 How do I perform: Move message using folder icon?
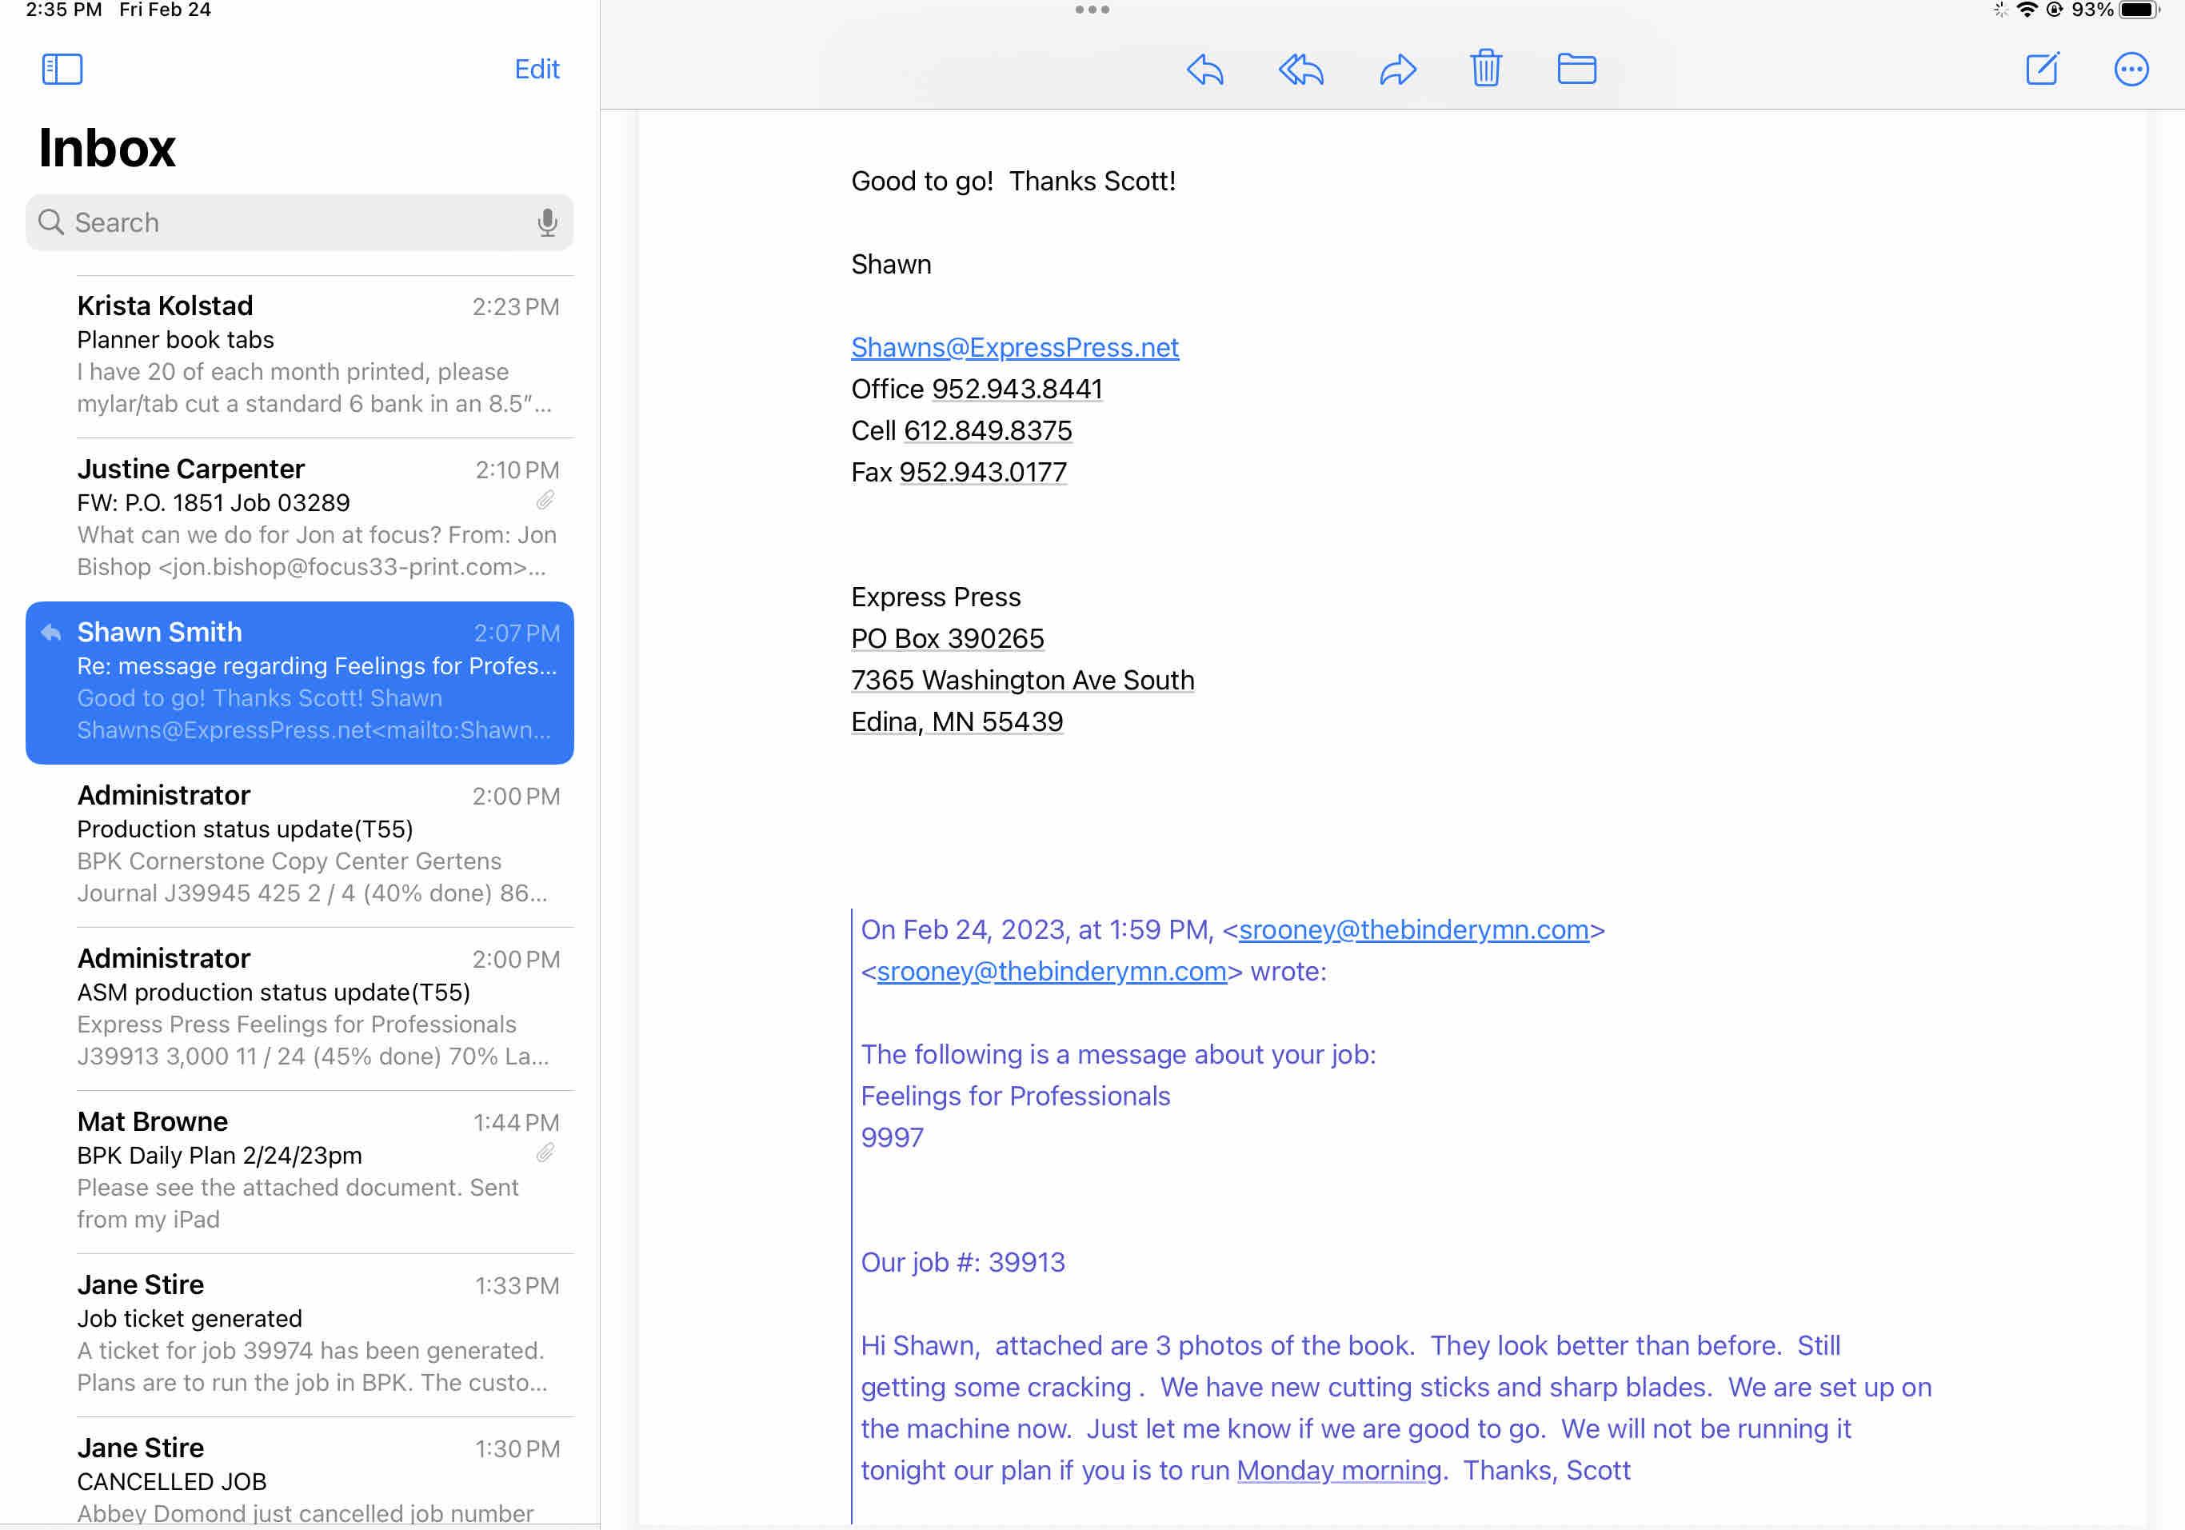point(1576,69)
